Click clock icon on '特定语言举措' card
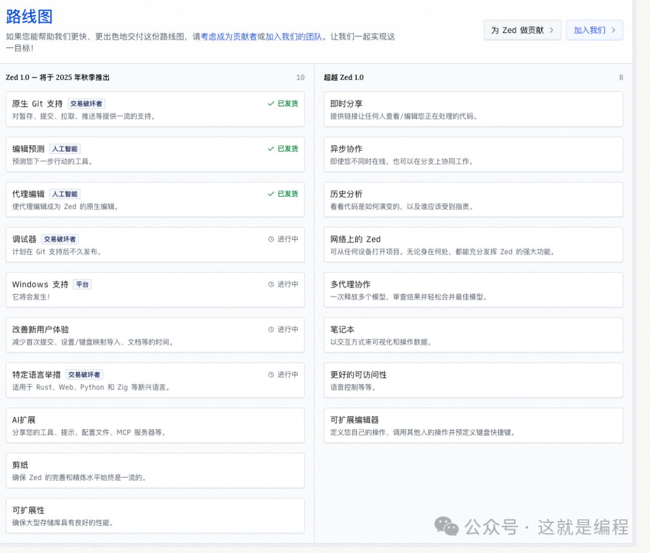The image size is (650, 553). click(271, 375)
